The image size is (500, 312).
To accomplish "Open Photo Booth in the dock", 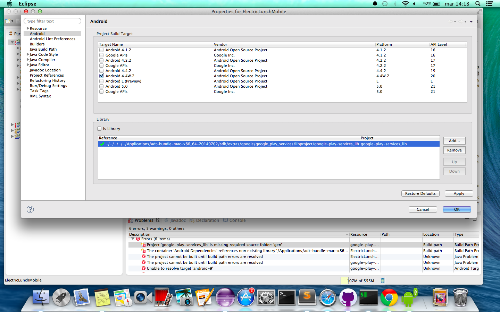I will click(164, 297).
